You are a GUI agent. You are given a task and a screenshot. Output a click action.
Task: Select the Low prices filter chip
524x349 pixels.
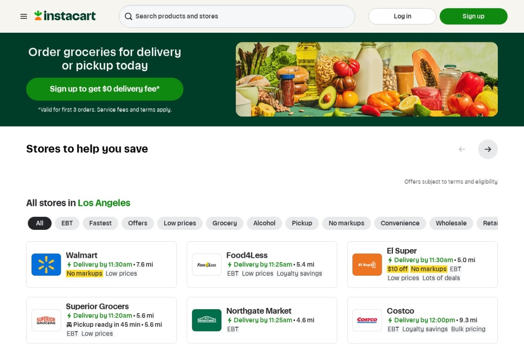pos(180,223)
